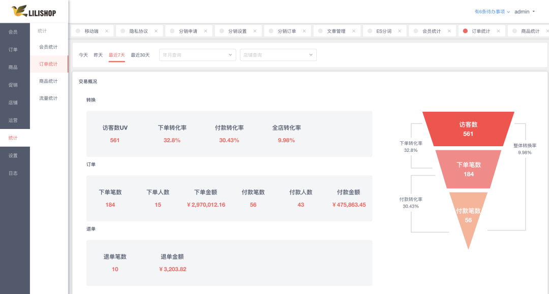
Task: Select the 商品 sidebar icon
Action: (14, 67)
